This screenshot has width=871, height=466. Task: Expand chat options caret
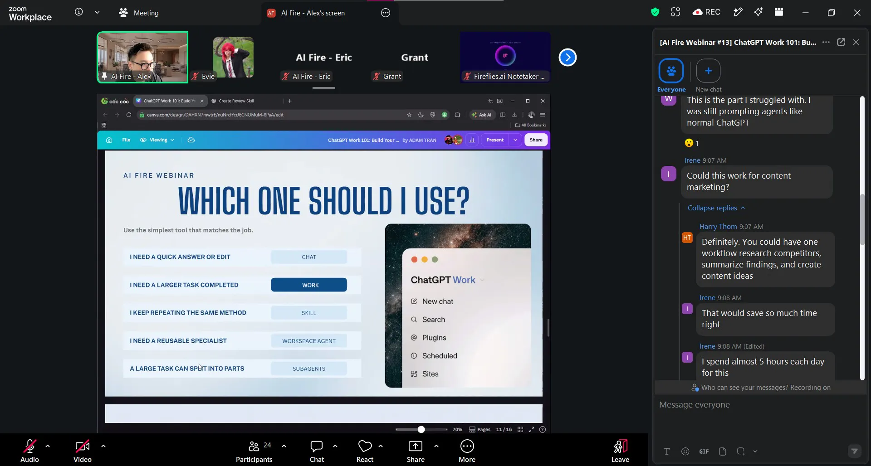click(335, 446)
